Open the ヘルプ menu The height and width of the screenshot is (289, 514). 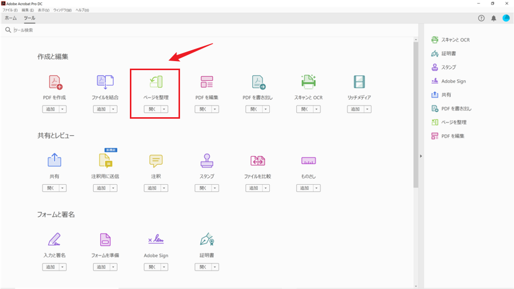click(82, 10)
